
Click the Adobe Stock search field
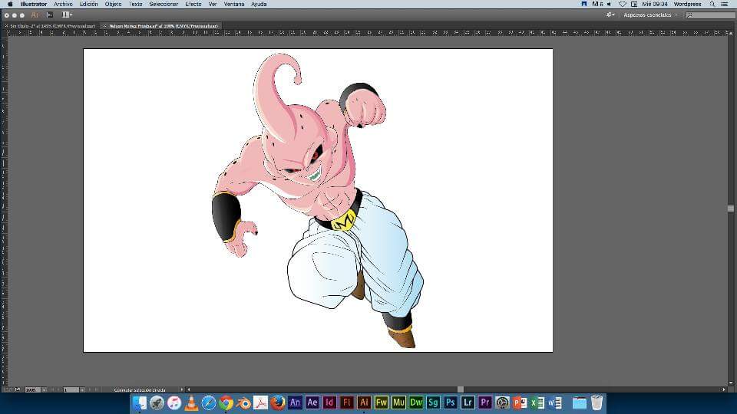(x=710, y=15)
